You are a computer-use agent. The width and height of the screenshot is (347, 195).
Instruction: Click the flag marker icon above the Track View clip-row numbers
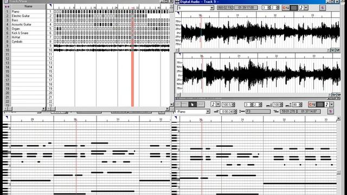[50, 6]
